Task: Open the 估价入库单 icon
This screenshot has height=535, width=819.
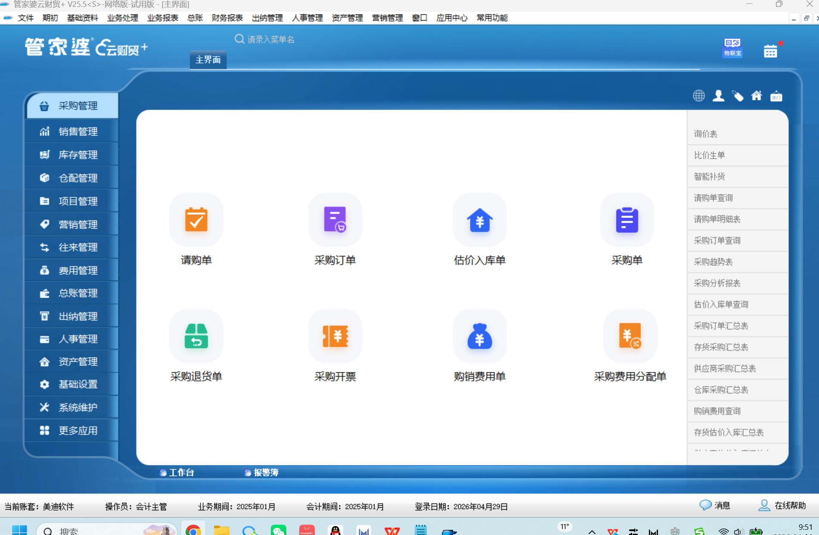Action: tap(480, 220)
